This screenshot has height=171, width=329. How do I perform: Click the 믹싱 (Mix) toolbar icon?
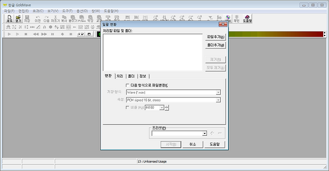(90, 18)
